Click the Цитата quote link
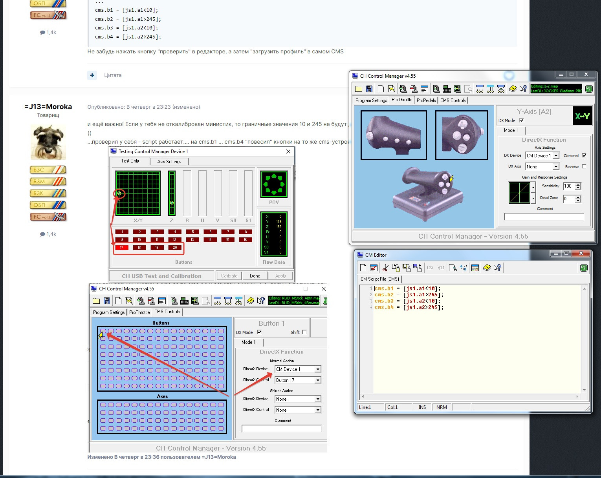Screen dimensions: 601x478 113,75
